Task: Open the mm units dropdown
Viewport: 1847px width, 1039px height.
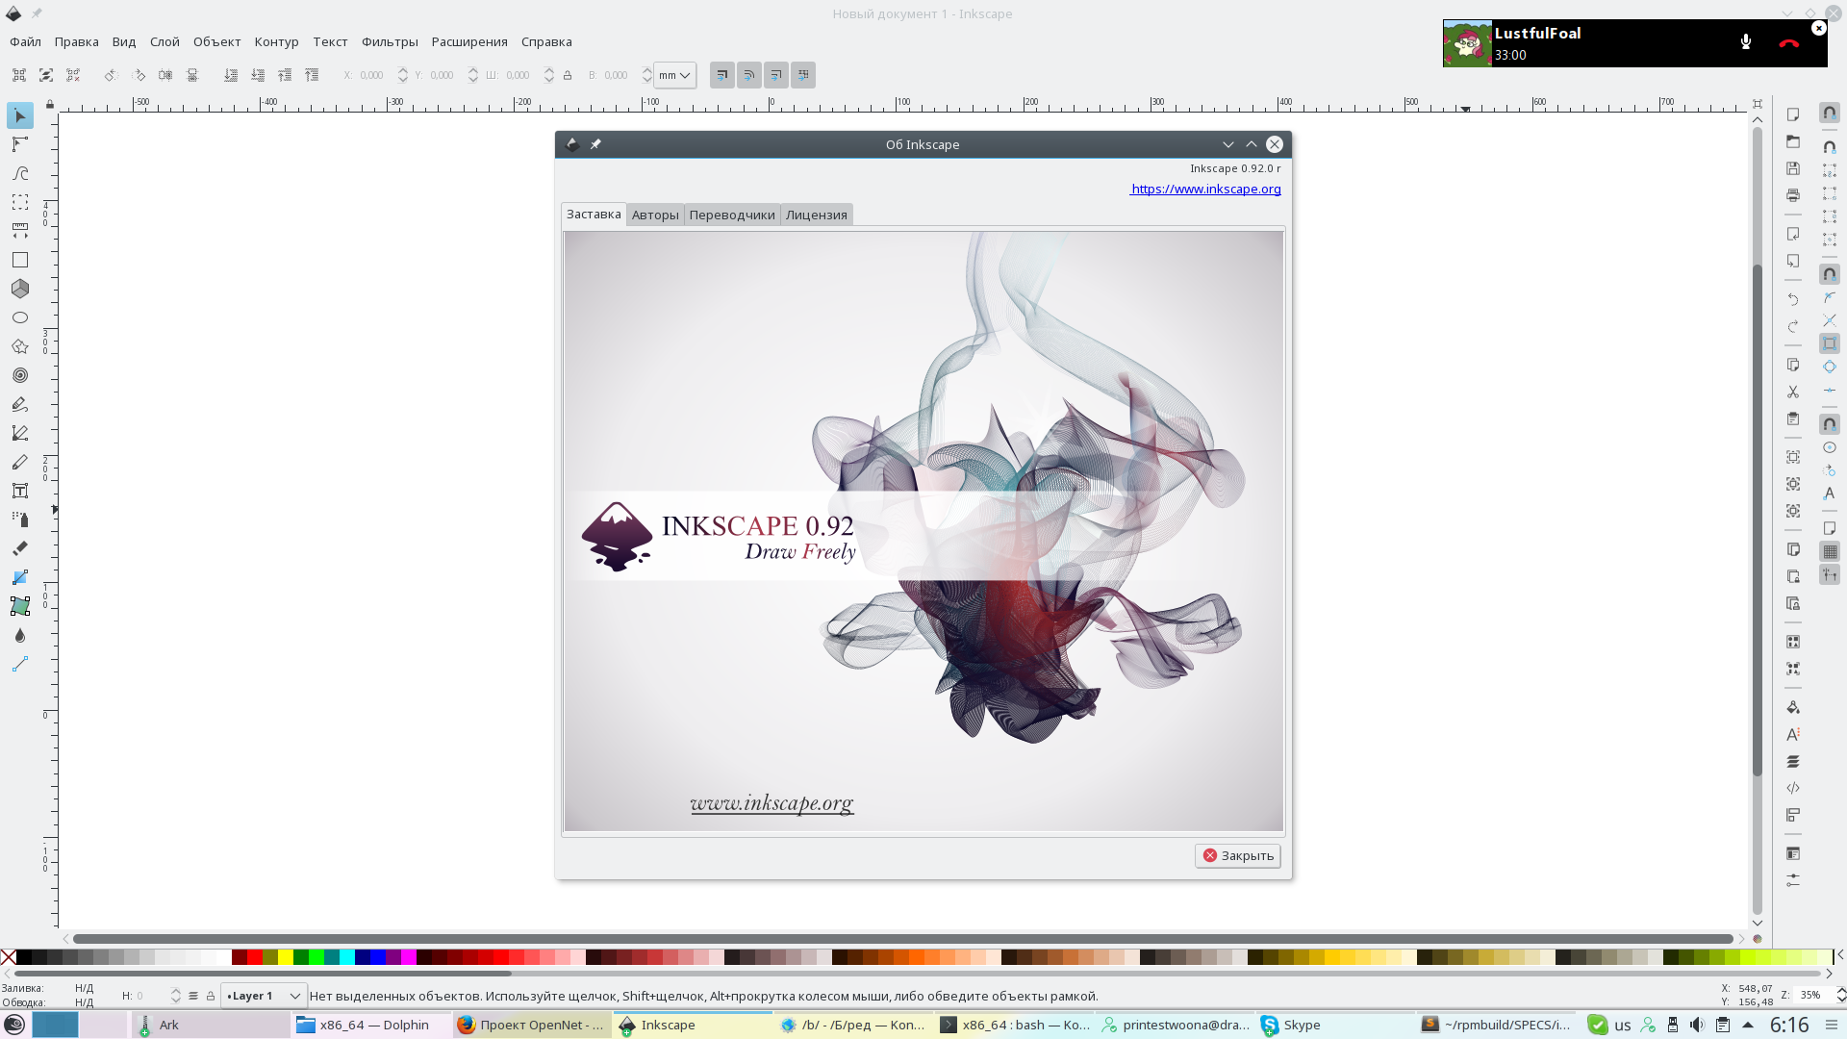Action: 675,75
